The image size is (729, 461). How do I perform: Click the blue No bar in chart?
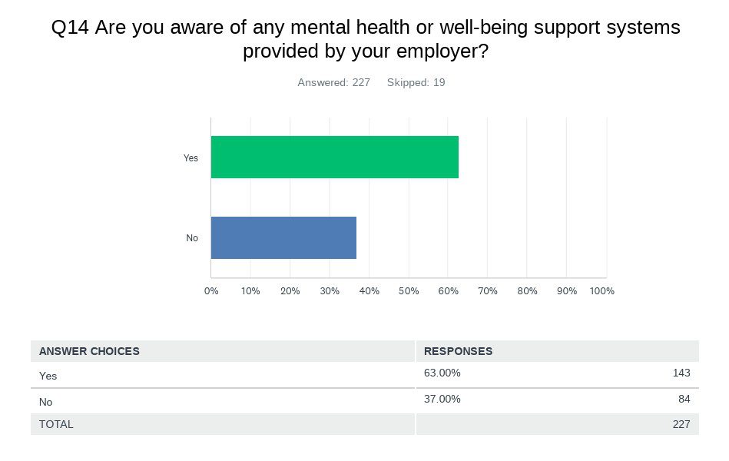(x=283, y=238)
